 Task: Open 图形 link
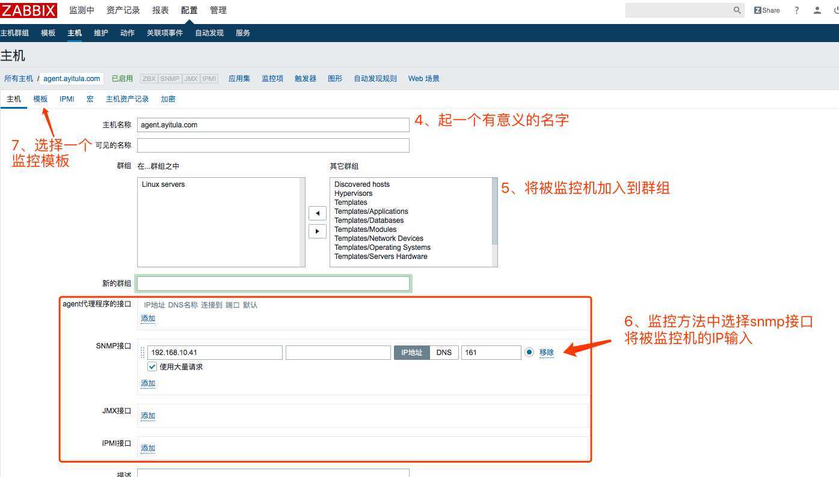(335, 79)
